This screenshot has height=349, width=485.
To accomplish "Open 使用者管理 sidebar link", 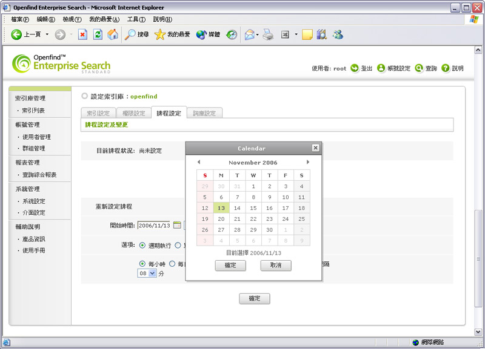I will [36, 137].
